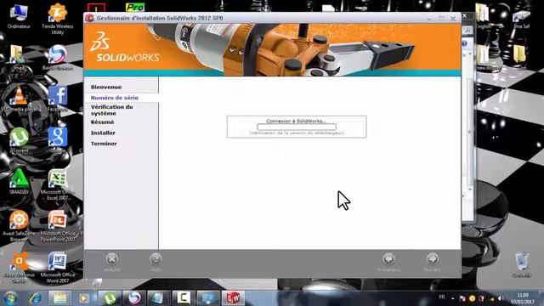Click the Suivant next arrow button
544x306 pixels.
point(433,259)
